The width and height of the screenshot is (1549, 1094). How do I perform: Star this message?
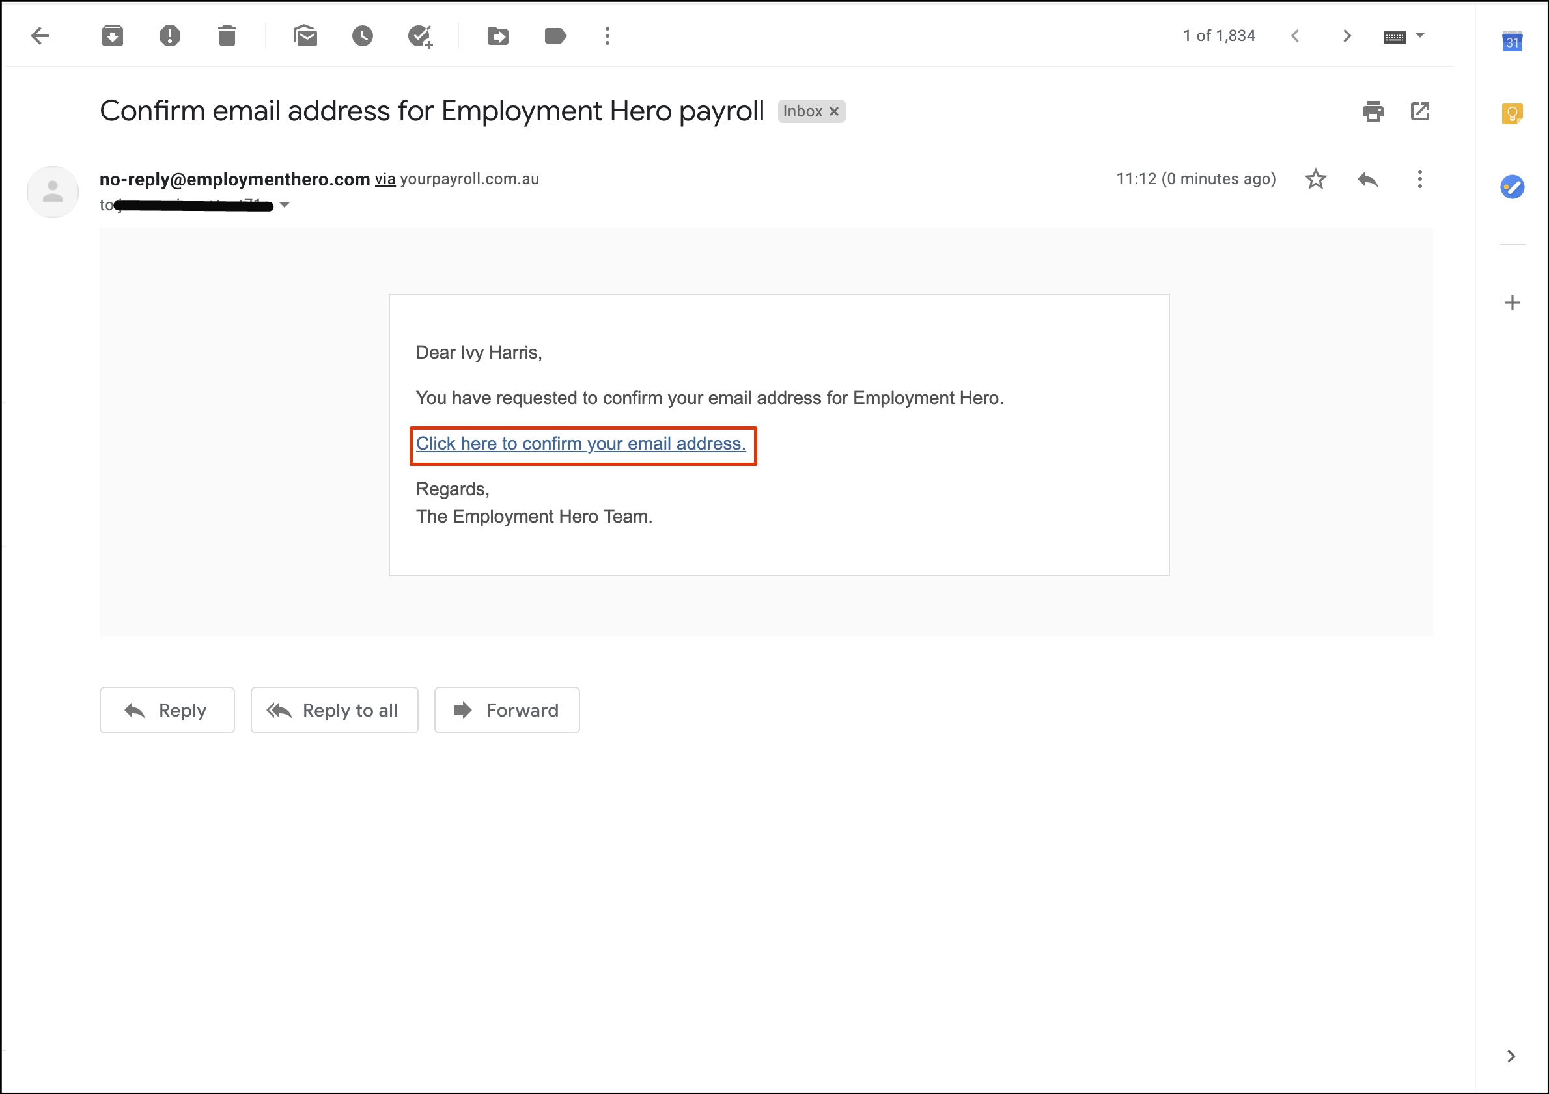[1315, 180]
